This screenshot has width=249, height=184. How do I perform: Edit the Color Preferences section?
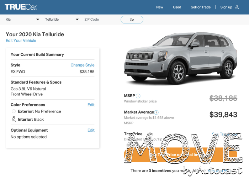91,105
